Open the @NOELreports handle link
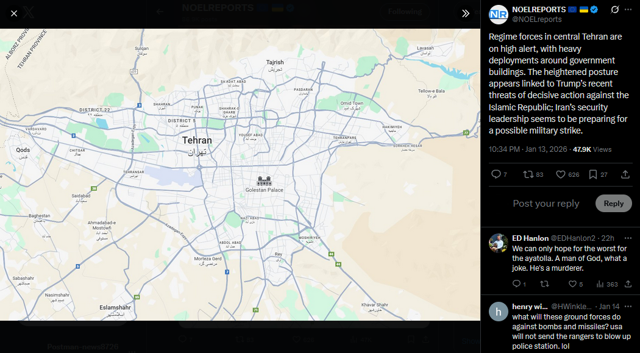The width and height of the screenshot is (640, 353). 537,19
